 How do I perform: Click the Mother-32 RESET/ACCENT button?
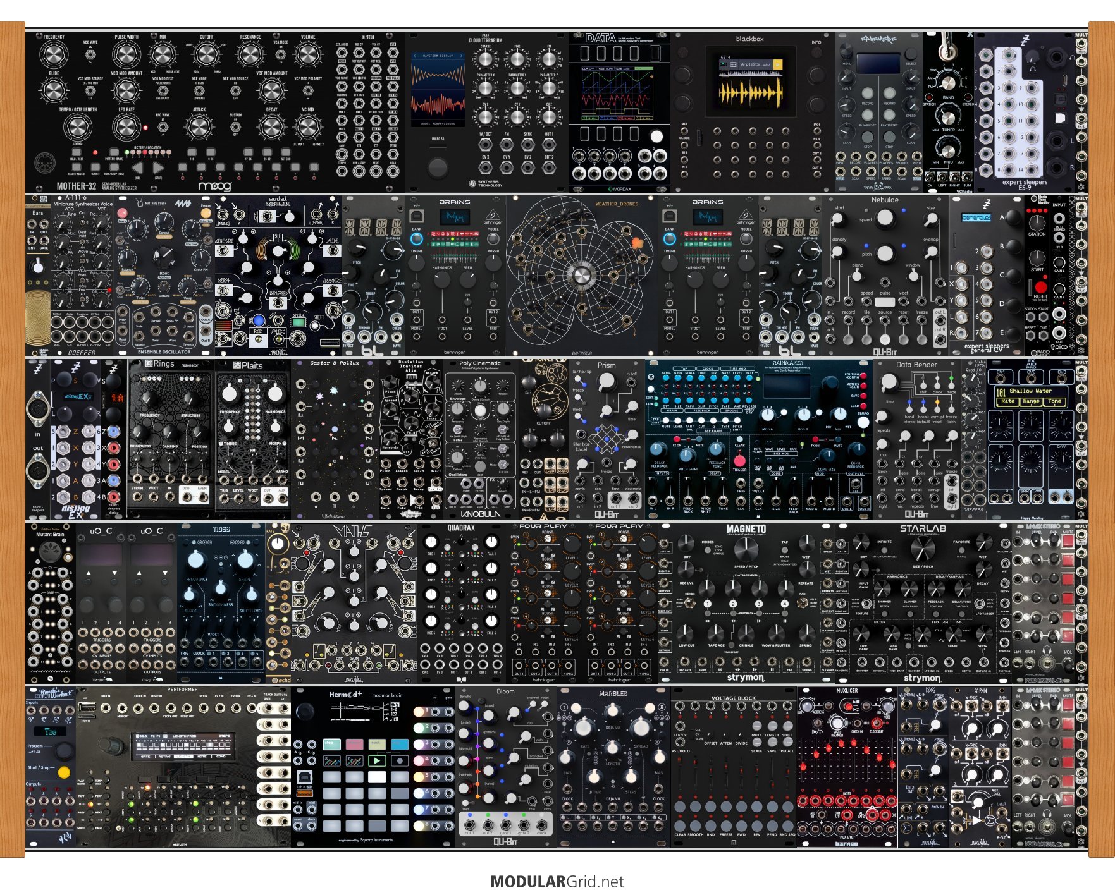(77, 168)
